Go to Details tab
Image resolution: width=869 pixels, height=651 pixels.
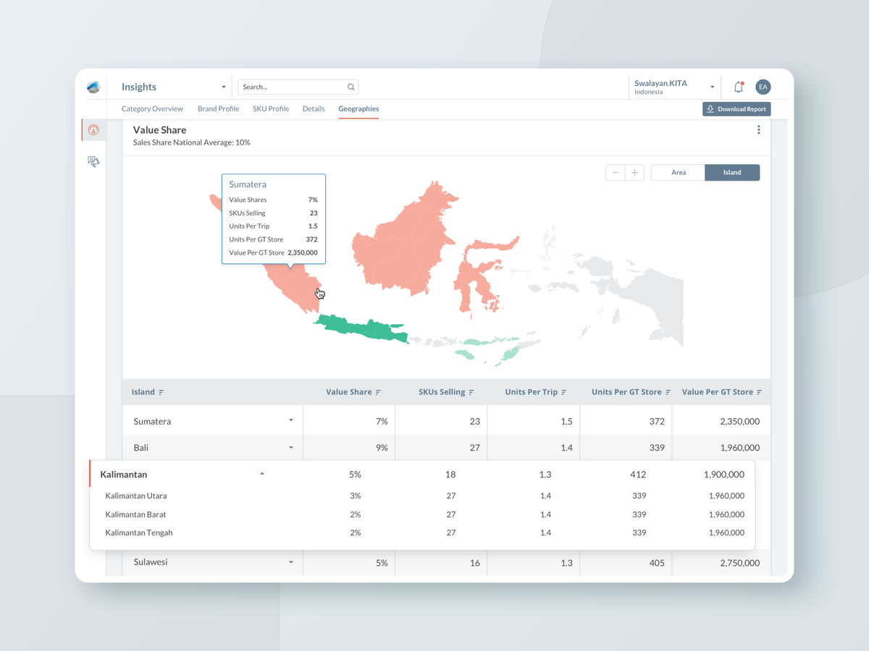(314, 109)
